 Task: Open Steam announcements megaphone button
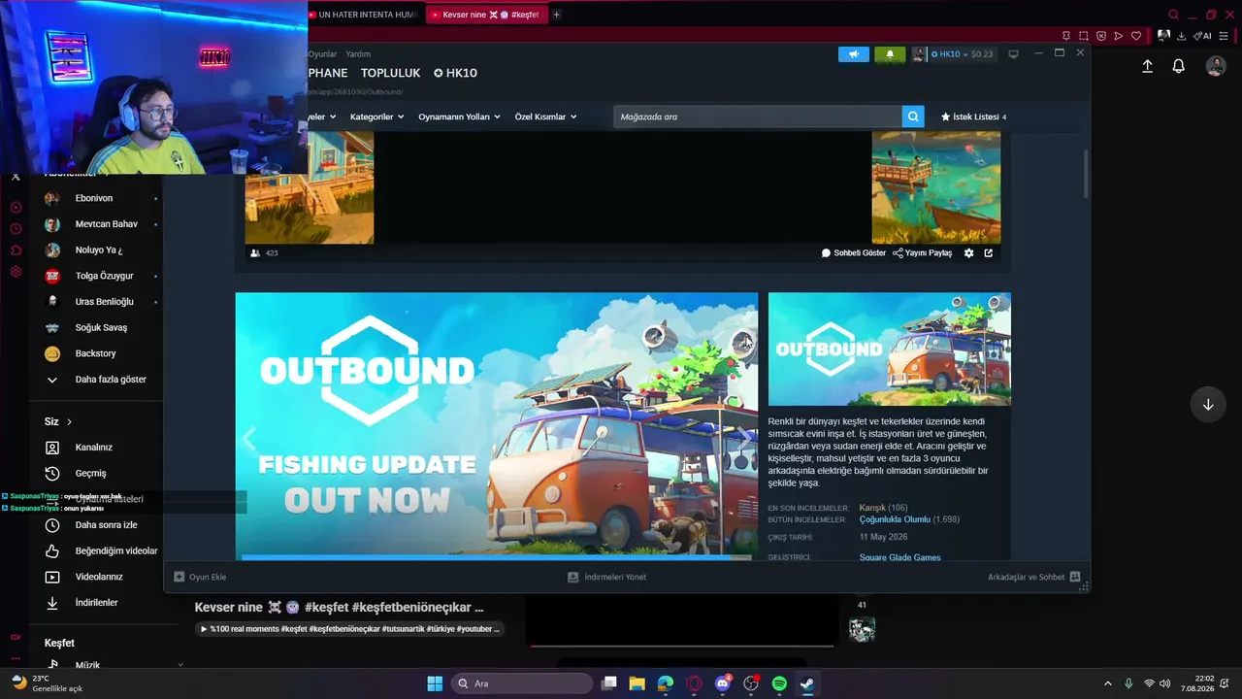[854, 54]
